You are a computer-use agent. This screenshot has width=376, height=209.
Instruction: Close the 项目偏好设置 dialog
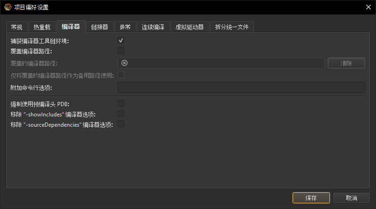pyautogui.click(x=368, y=7)
